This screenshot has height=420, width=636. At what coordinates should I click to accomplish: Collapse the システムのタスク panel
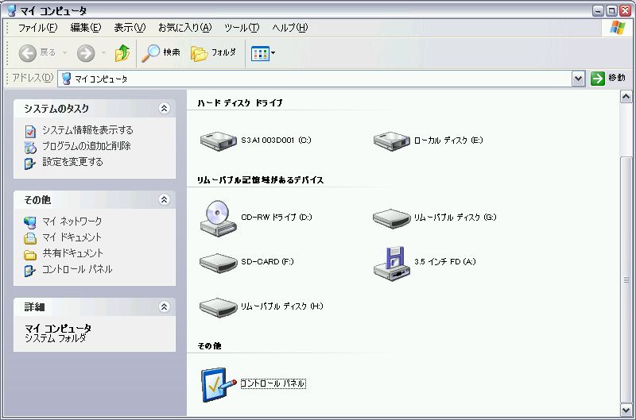[x=164, y=109]
